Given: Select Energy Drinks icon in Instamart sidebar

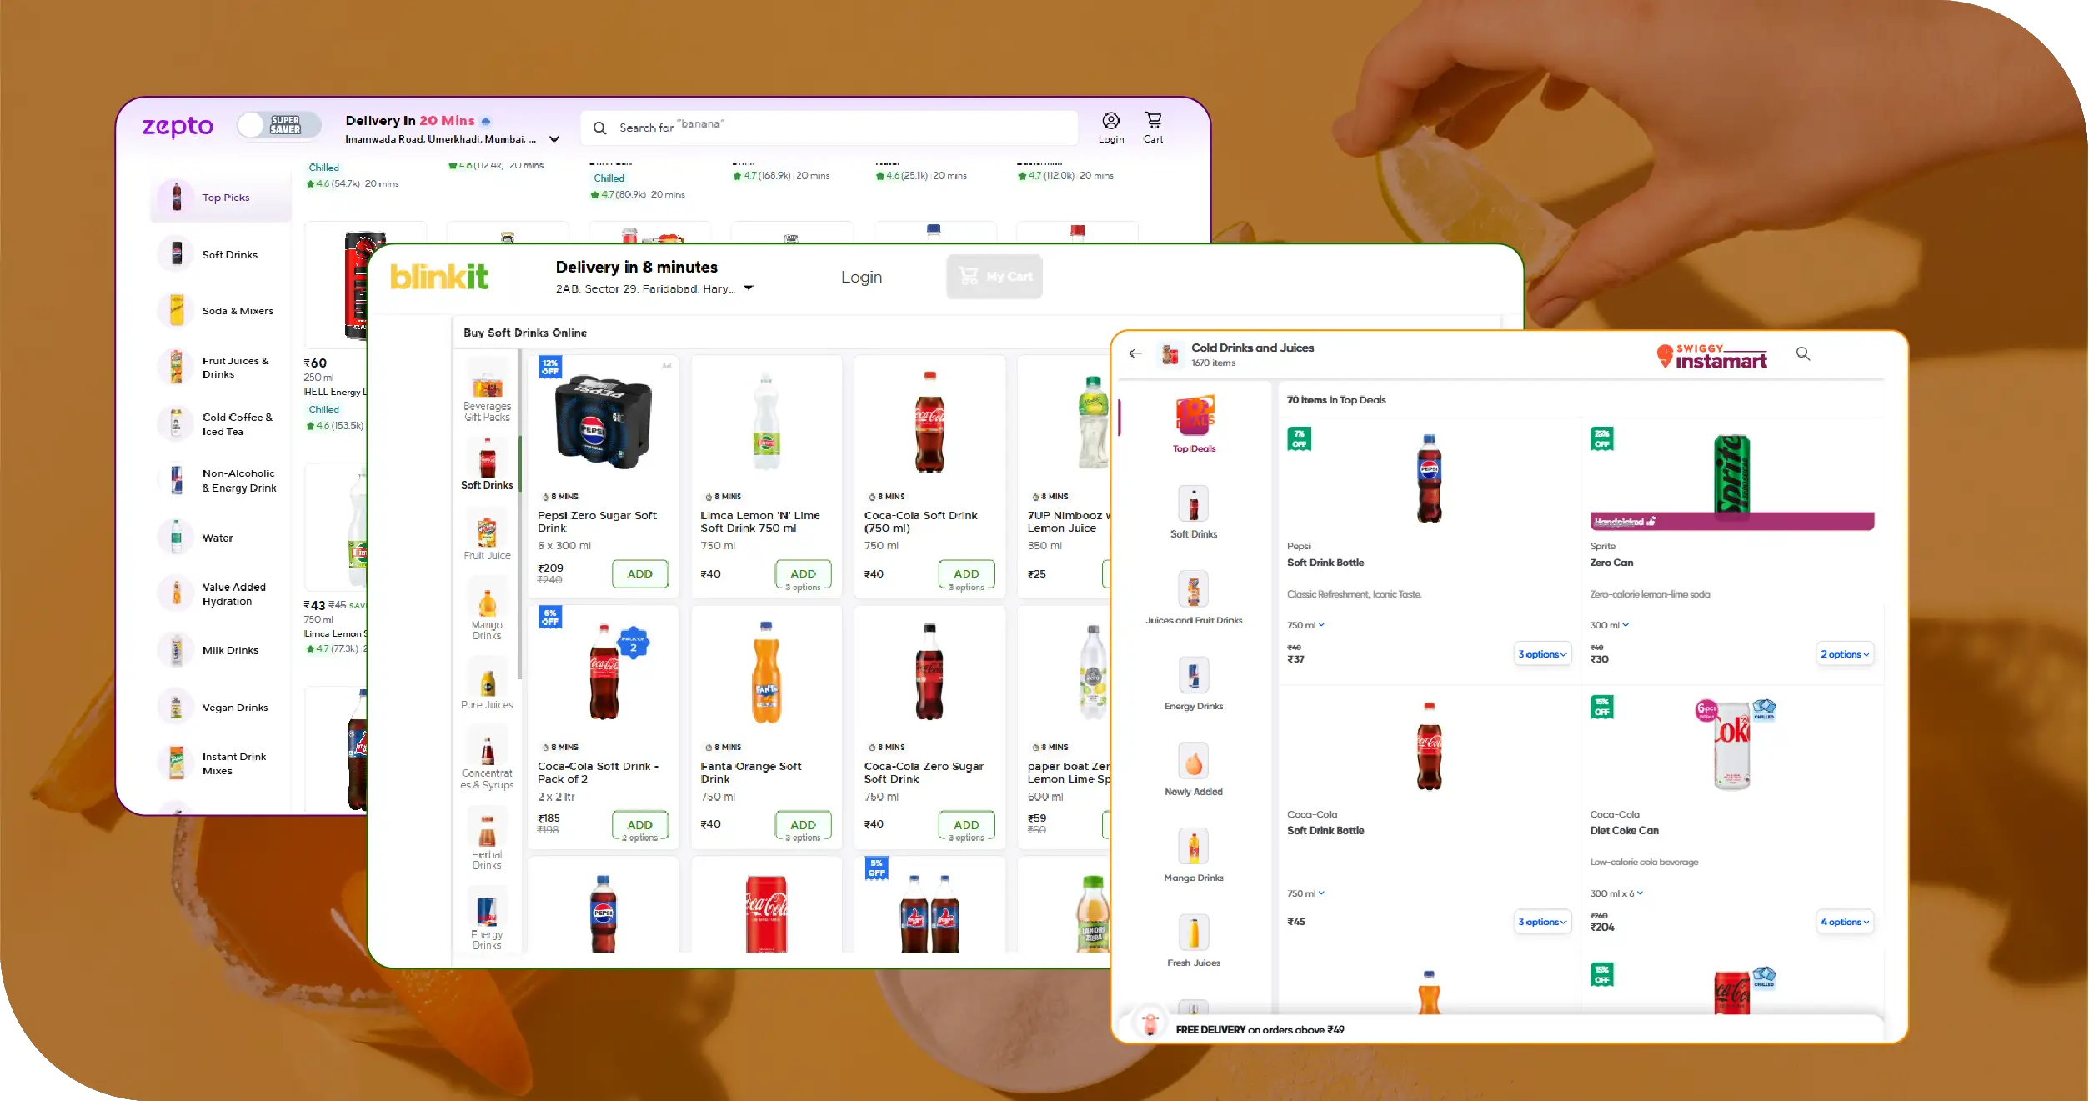Looking at the screenshot, I should click(1194, 675).
